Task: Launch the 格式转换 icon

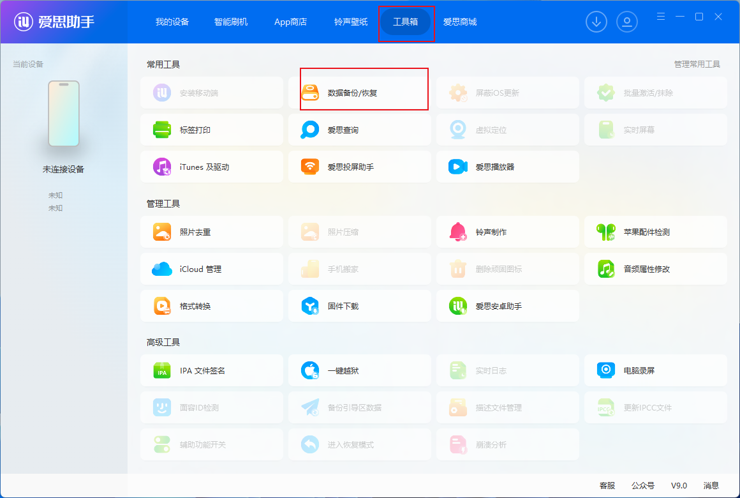Action: (x=162, y=306)
